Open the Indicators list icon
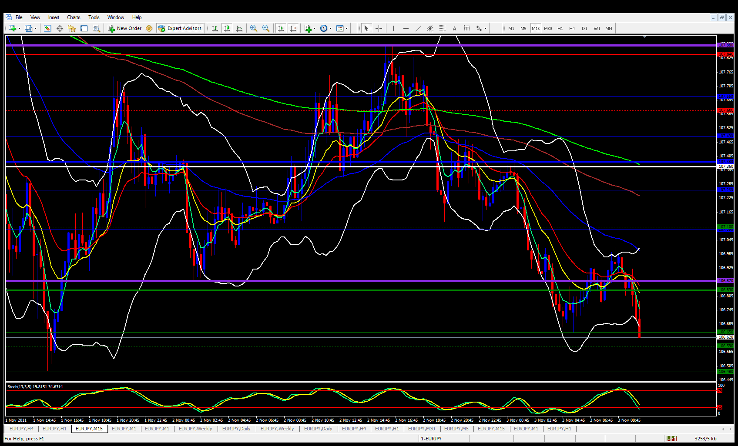This screenshot has height=446, width=738. pyautogui.click(x=308, y=28)
